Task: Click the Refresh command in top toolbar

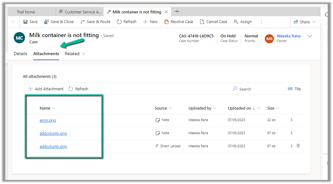Action: tap(127, 22)
